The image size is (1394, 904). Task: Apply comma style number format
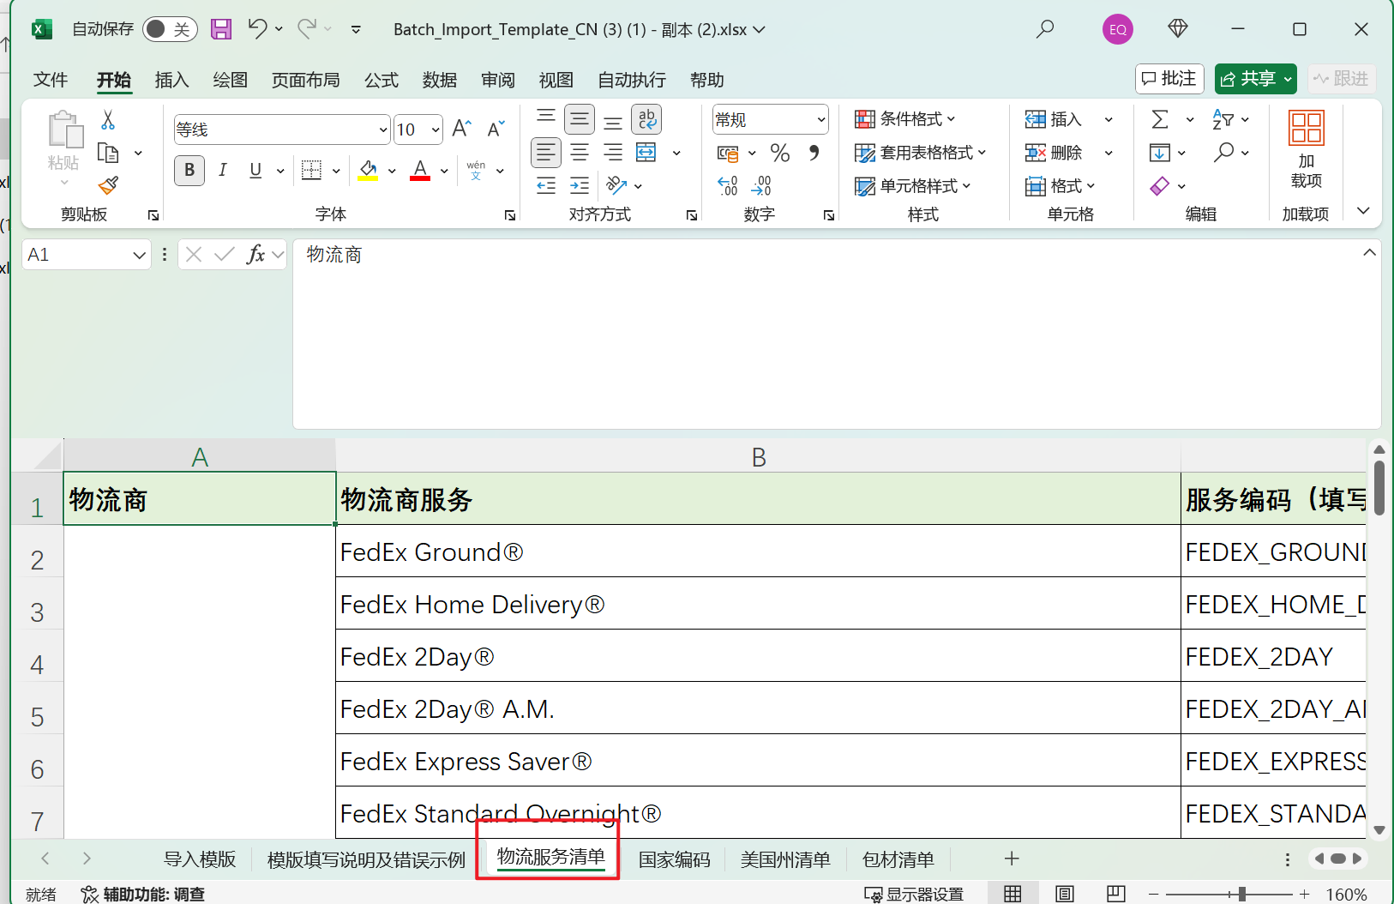pyautogui.click(x=814, y=153)
